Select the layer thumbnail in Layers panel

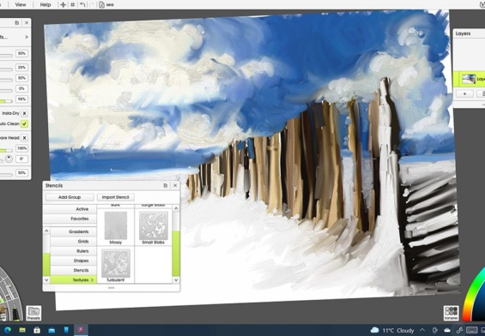[x=469, y=79]
